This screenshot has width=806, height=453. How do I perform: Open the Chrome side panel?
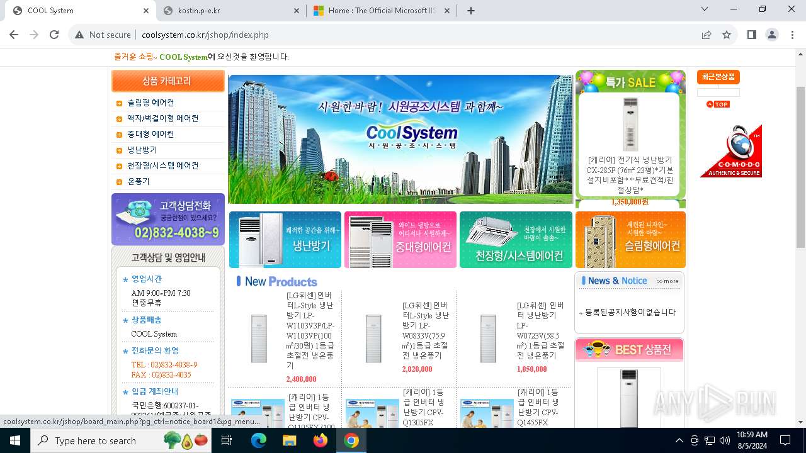coord(752,35)
